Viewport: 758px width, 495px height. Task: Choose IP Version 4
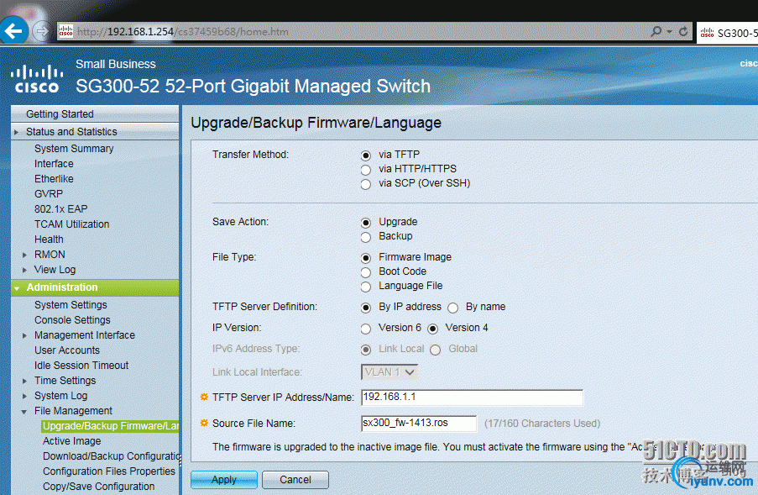tap(432, 329)
